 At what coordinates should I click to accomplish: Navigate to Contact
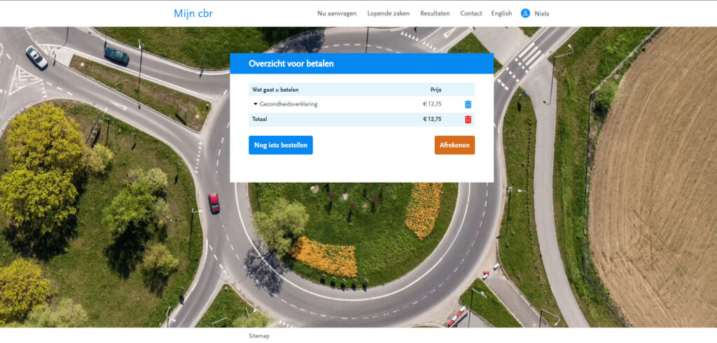[x=471, y=13]
